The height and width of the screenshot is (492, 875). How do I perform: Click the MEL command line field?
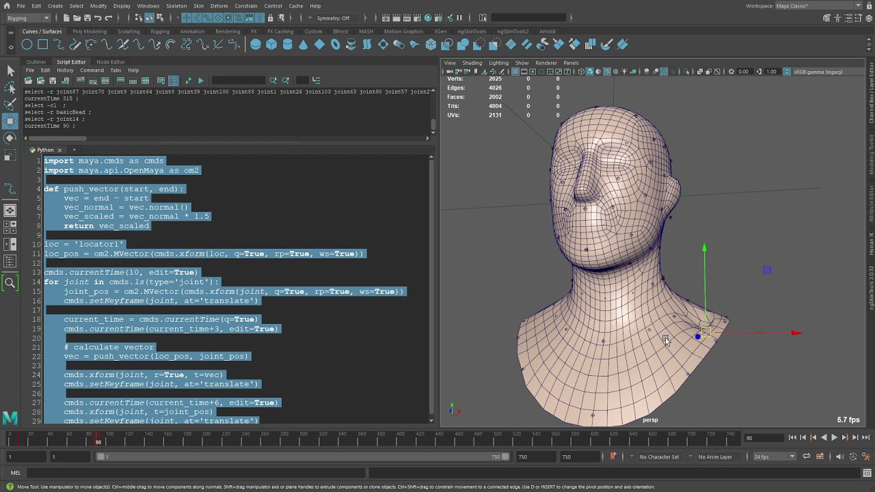pyautogui.click(x=196, y=473)
